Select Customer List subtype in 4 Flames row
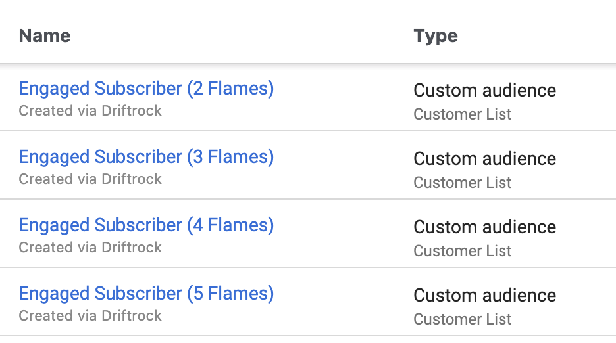This screenshot has height=343, width=616. click(463, 251)
